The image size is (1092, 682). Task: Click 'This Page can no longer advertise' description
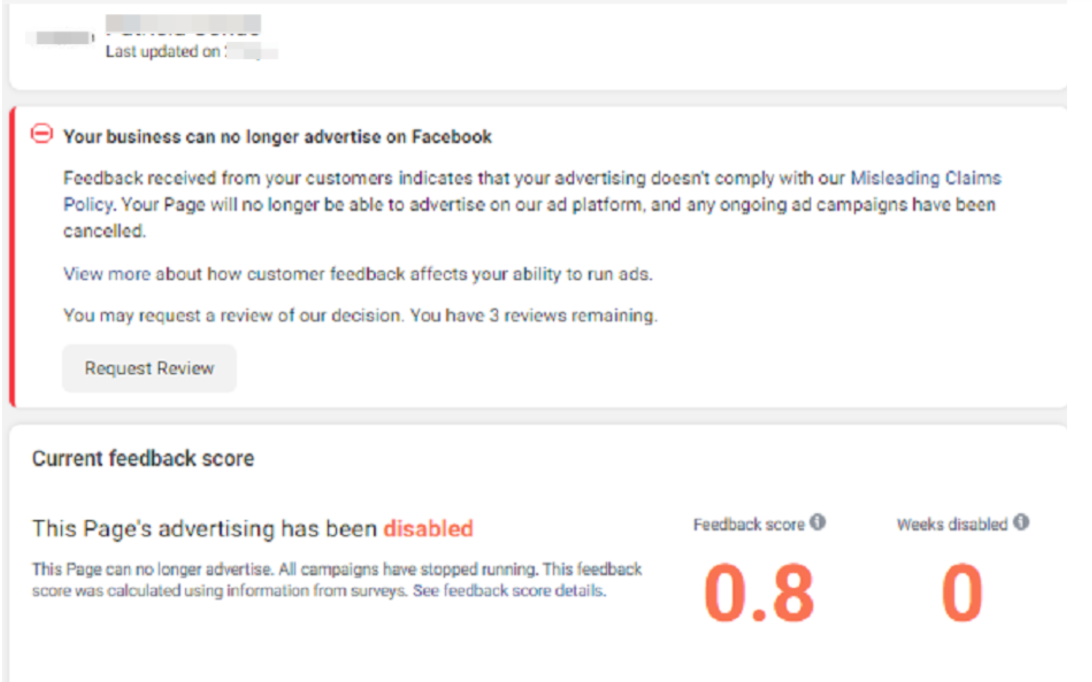pyautogui.click(x=337, y=579)
